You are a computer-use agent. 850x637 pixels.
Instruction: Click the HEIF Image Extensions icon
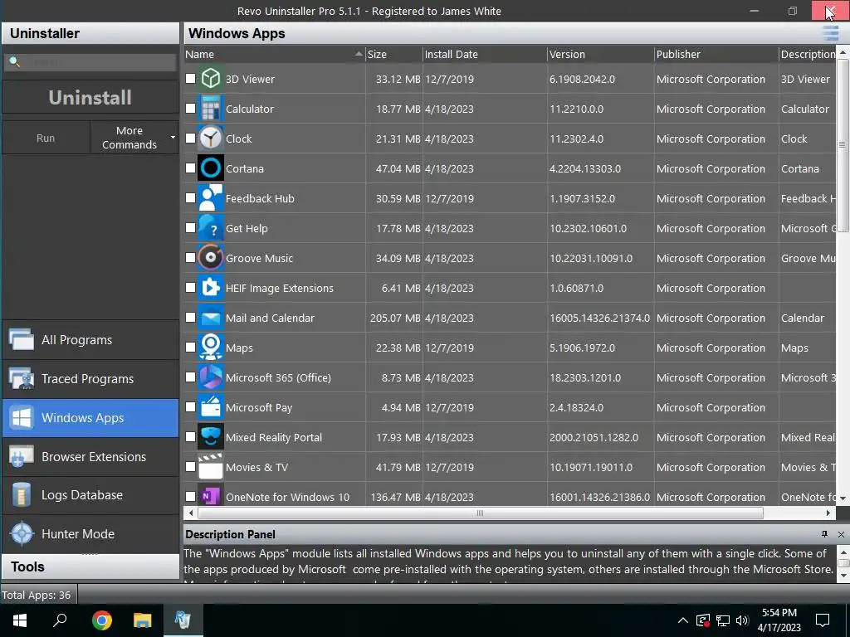(x=210, y=288)
